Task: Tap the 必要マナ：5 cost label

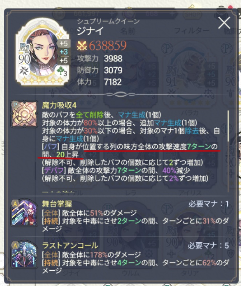Action: click(x=208, y=246)
